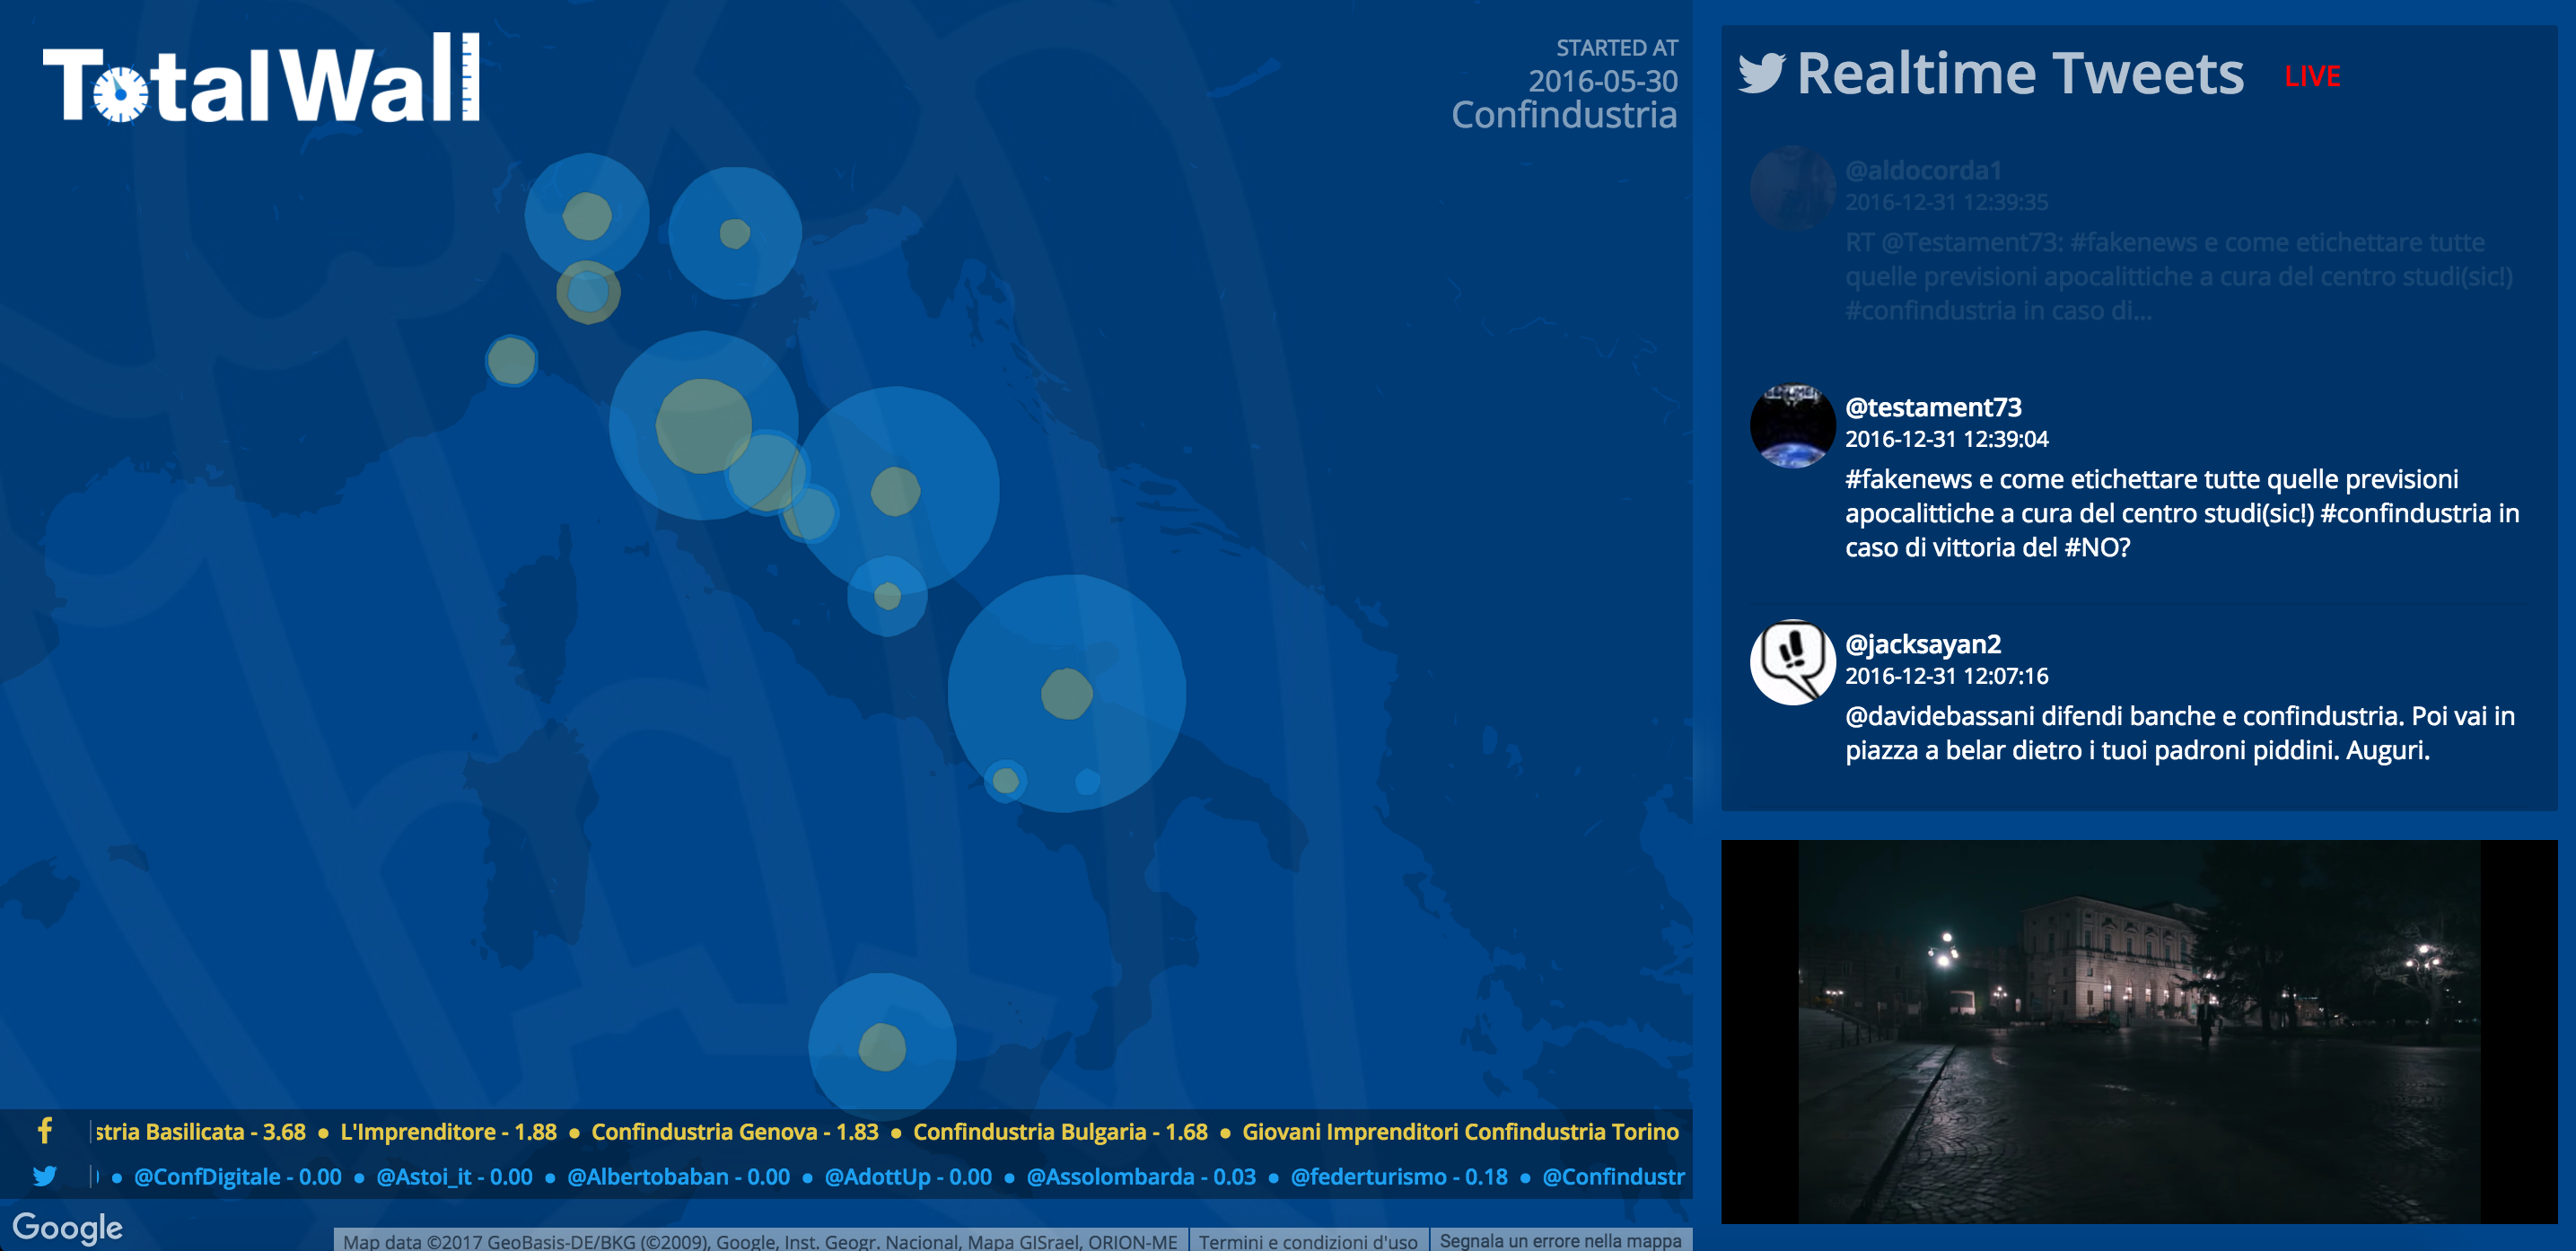Select @Albertobaban - 0.00 in ticker
The width and height of the screenshot is (2576, 1251).
(x=678, y=1177)
